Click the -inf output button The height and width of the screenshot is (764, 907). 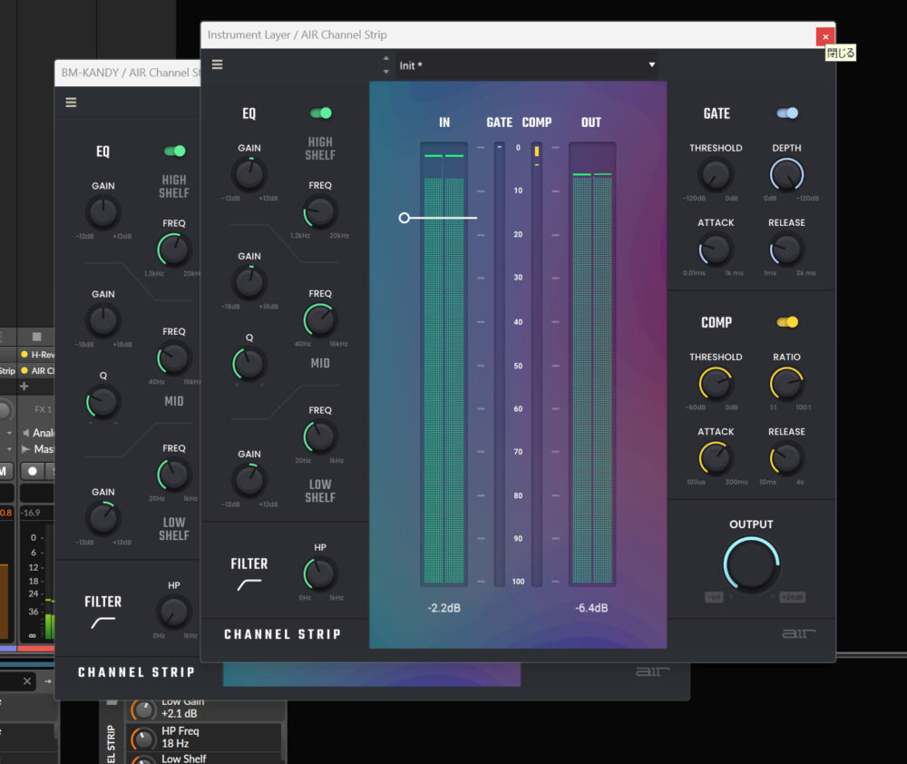(714, 597)
